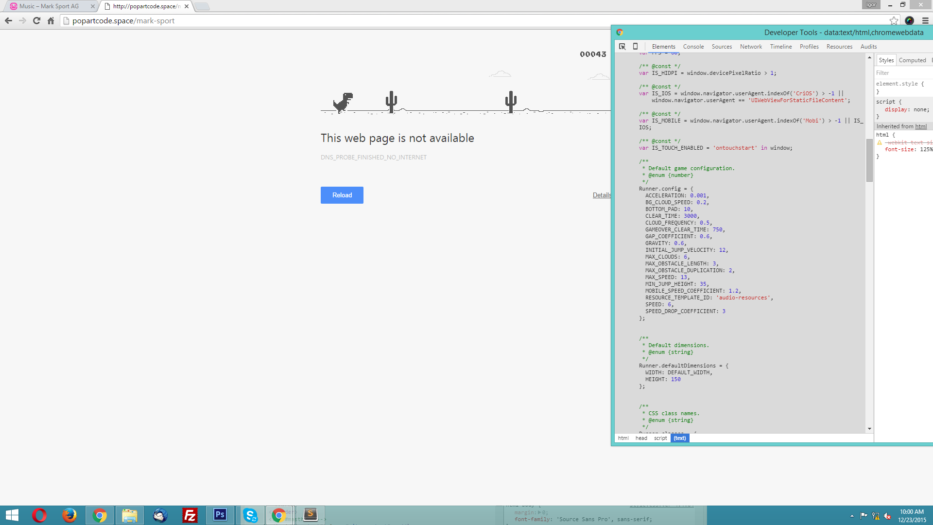The image size is (933, 525).
Task: Click the Elements panel scrollbar down arrow
Action: click(x=869, y=429)
